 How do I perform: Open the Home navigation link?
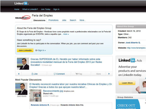click(17, 9)
